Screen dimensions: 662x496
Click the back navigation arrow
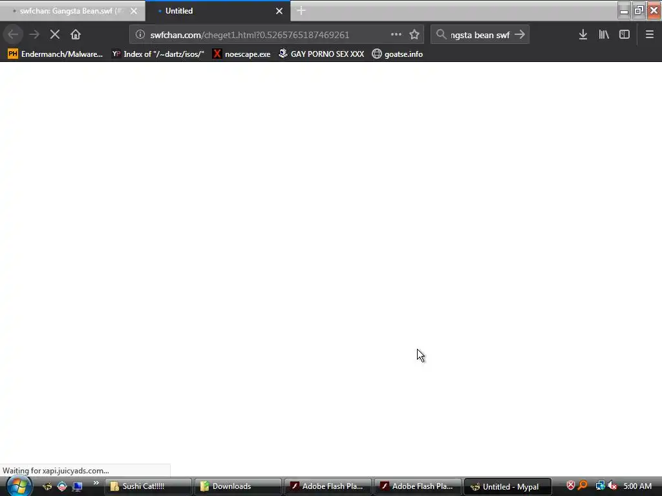13,35
